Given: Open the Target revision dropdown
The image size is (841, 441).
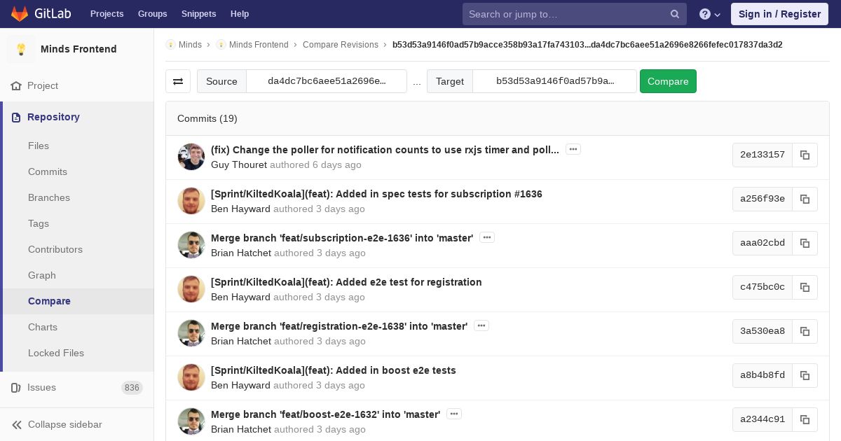Looking at the screenshot, I should tap(555, 81).
